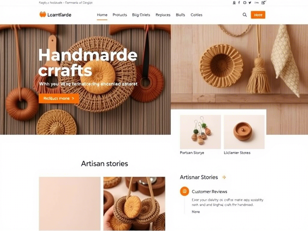The image size is (308, 231).
Task: Go to the Coldes nav item
Action: pyautogui.click(x=196, y=15)
